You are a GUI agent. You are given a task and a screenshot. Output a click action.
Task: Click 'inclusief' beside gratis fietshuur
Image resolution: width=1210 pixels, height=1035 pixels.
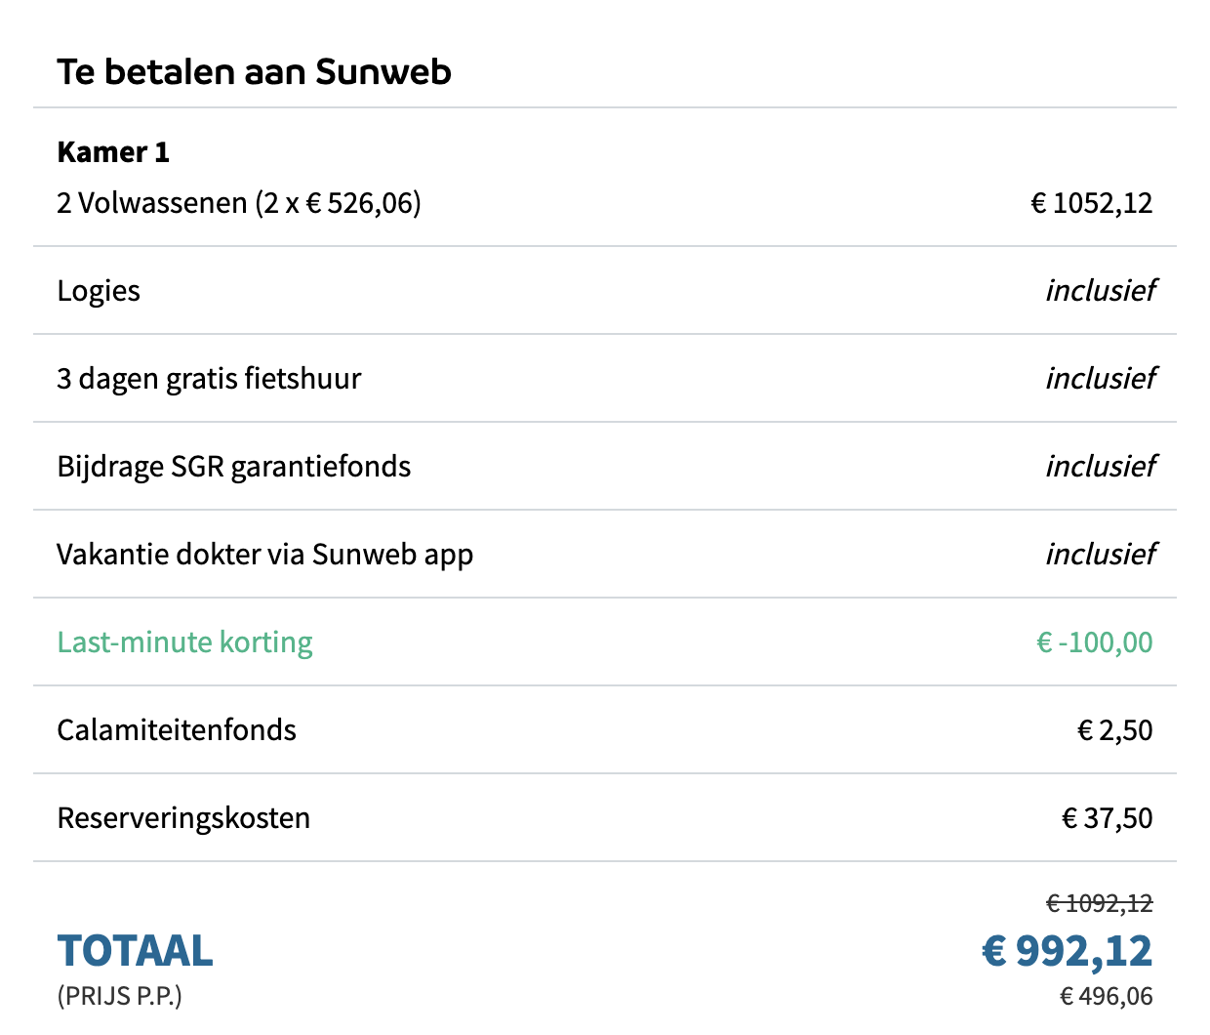pos(1100,378)
